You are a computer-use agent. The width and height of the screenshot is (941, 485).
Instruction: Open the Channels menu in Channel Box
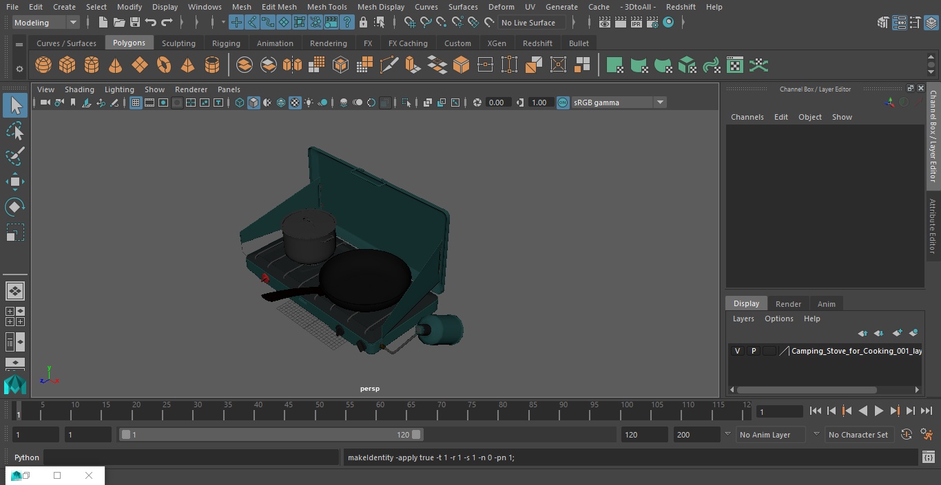747,117
